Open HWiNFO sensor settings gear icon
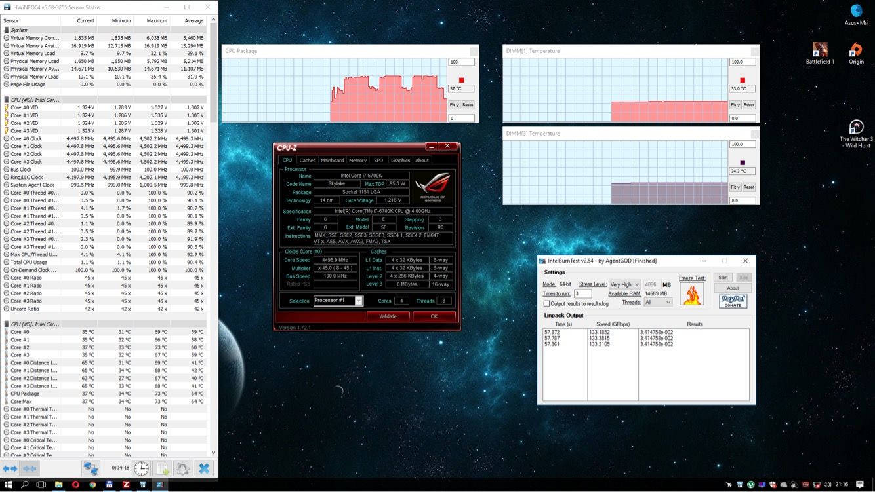The image size is (875, 492). 182,468
